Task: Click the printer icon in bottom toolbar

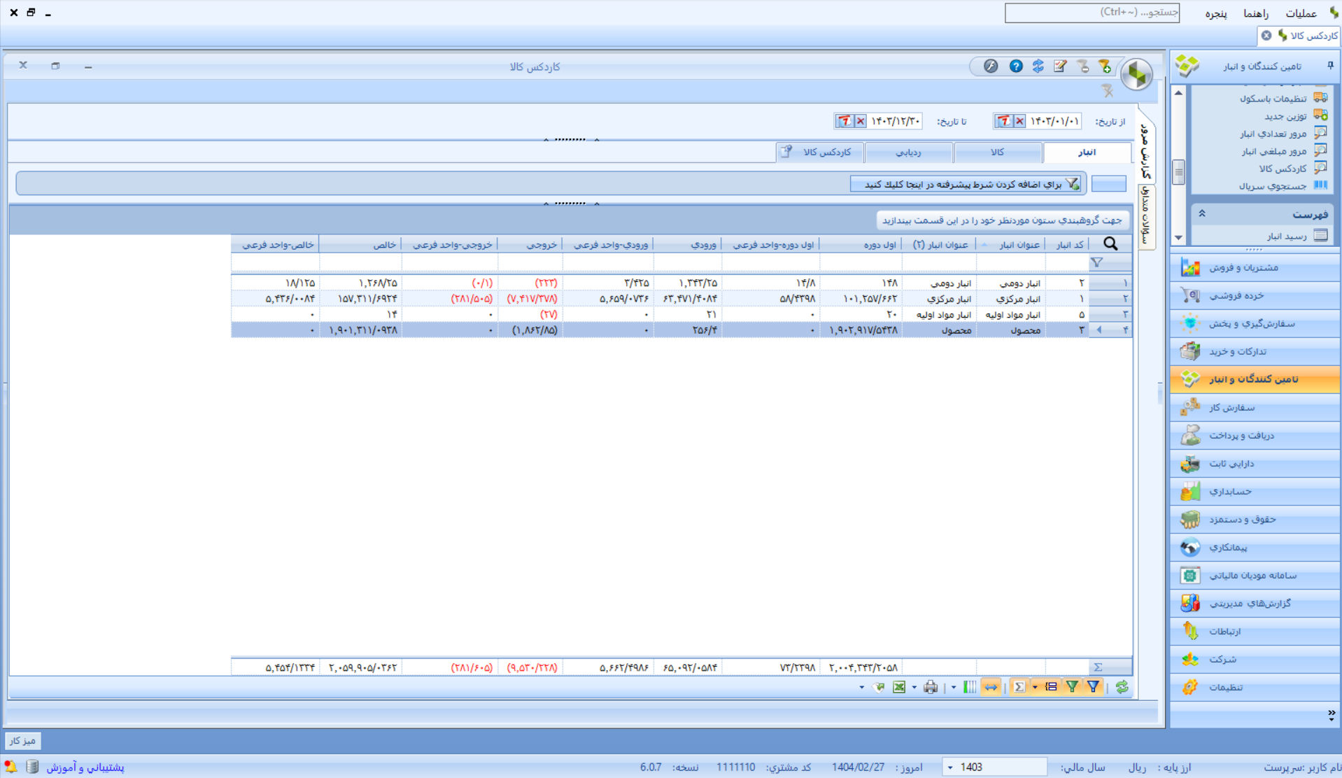Action: click(931, 687)
